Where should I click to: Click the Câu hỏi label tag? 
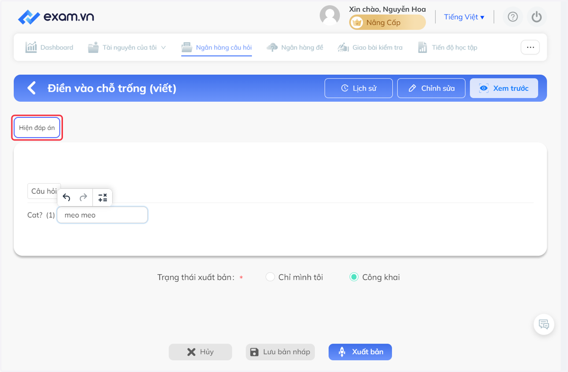tap(44, 191)
